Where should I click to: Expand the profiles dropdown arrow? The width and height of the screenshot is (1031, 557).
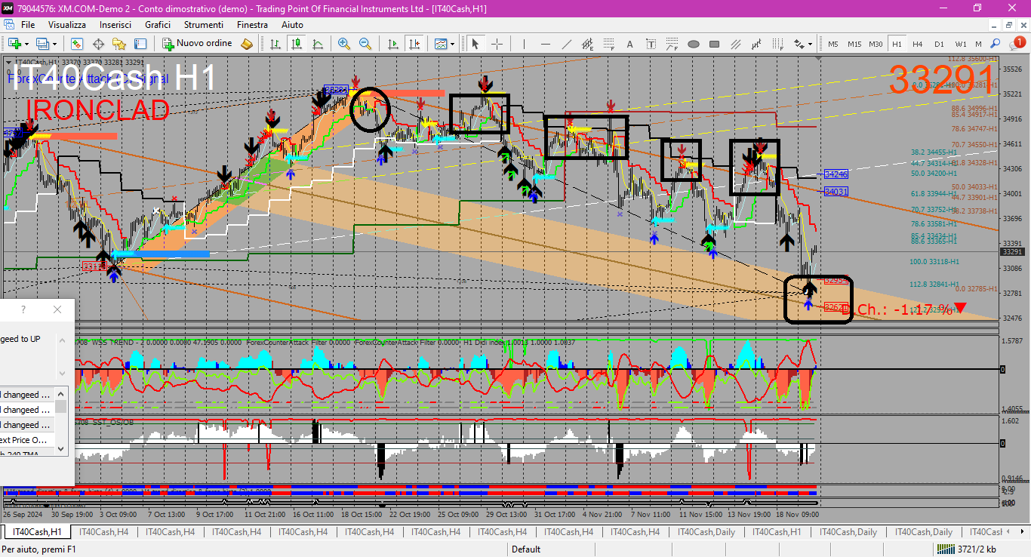[x=54, y=44]
